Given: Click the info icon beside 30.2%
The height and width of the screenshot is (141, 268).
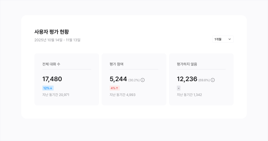Looking at the screenshot, I should click(143, 80).
